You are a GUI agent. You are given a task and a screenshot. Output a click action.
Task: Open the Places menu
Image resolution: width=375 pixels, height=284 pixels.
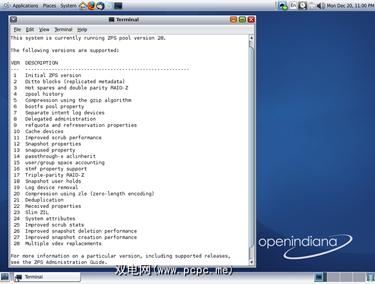[49, 5]
